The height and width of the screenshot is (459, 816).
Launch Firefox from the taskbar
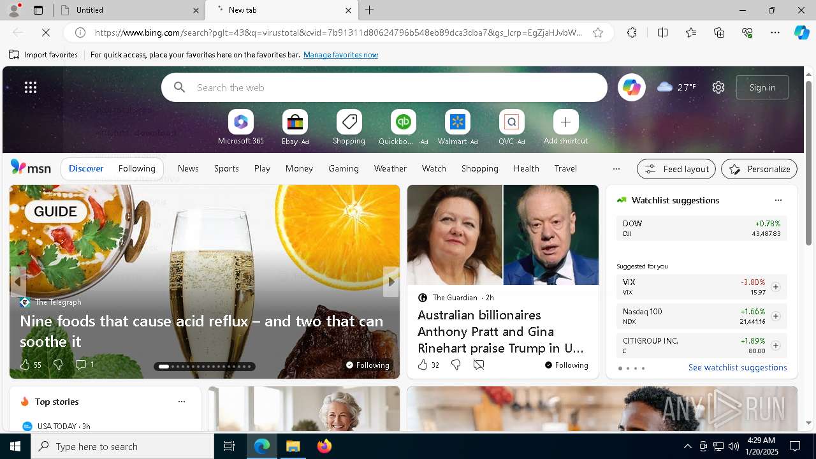pyautogui.click(x=324, y=446)
